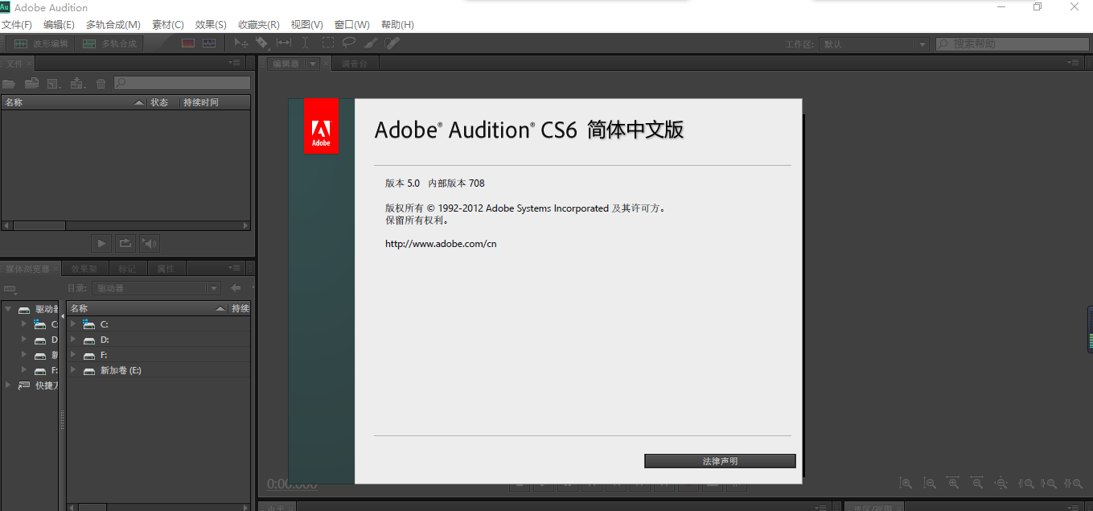The image size is (1093, 511).
Task: Switch to the 标记 tab
Action: pyautogui.click(x=126, y=269)
